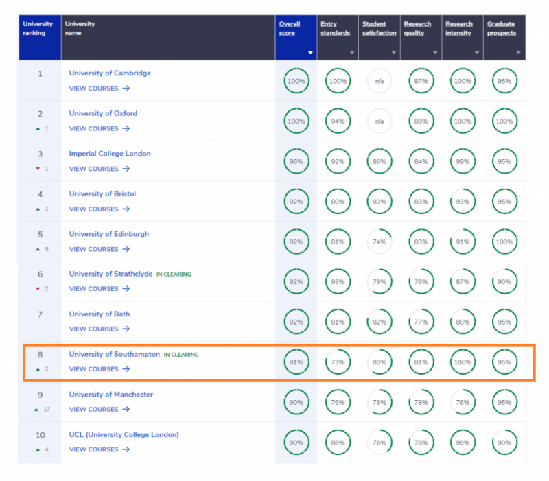This screenshot has width=549, height=481.
Task: View courses for University of Manchester
Action: pyautogui.click(x=100, y=410)
